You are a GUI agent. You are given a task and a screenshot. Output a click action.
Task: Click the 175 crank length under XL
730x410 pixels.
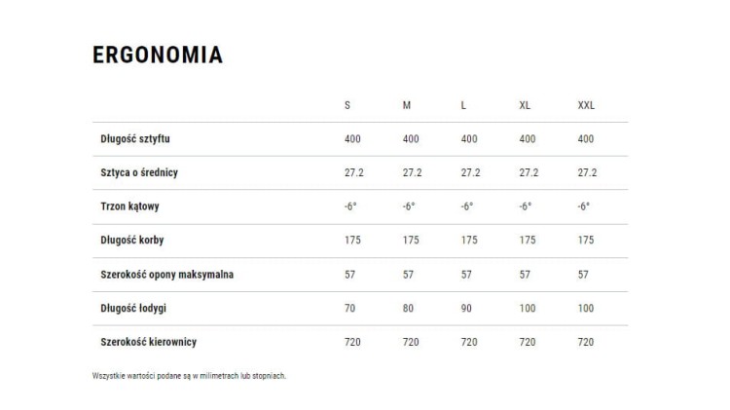528,240
